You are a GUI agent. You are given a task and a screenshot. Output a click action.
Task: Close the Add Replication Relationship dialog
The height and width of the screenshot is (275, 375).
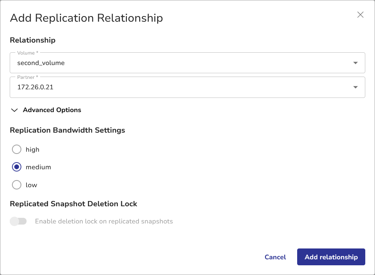pos(360,15)
